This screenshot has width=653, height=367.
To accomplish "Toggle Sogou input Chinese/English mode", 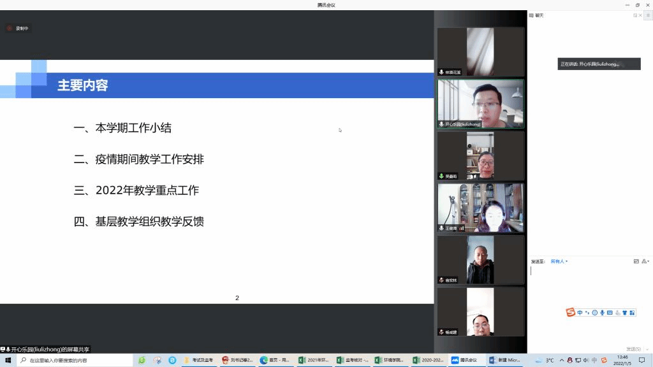I will pos(580,312).
